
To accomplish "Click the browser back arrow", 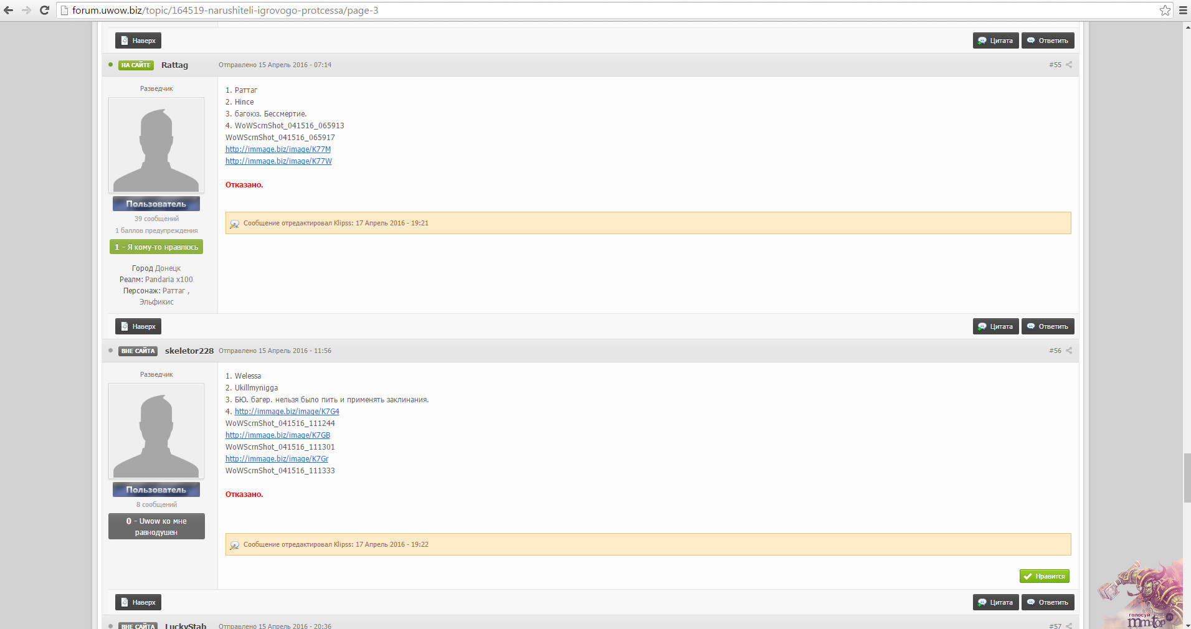I will click(9, 10).
